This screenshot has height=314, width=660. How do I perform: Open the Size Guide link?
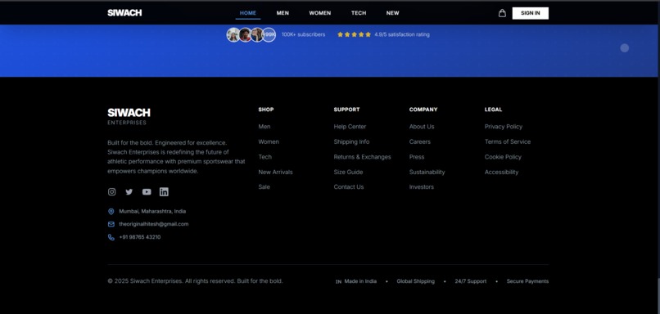[x=348, y=172]
